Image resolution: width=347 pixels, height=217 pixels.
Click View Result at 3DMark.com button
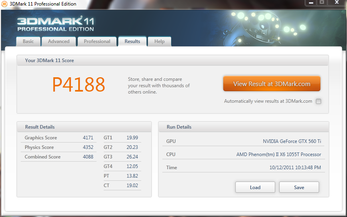click(x=272, y=84)
